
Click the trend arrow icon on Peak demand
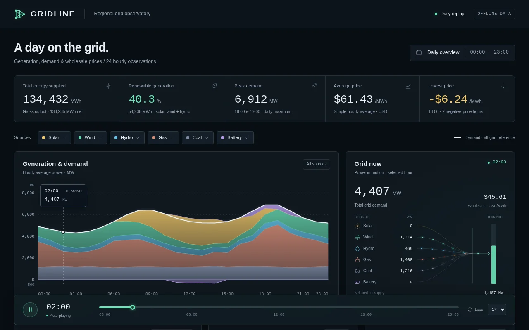coord(314,86)
